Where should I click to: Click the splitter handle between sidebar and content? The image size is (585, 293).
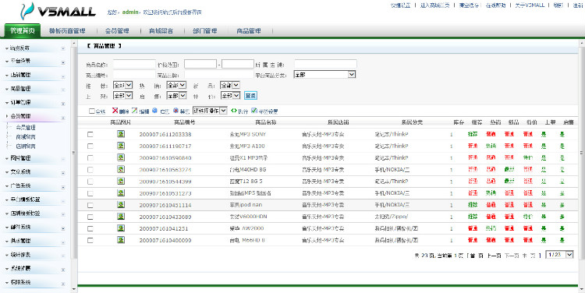coord(73,153)
